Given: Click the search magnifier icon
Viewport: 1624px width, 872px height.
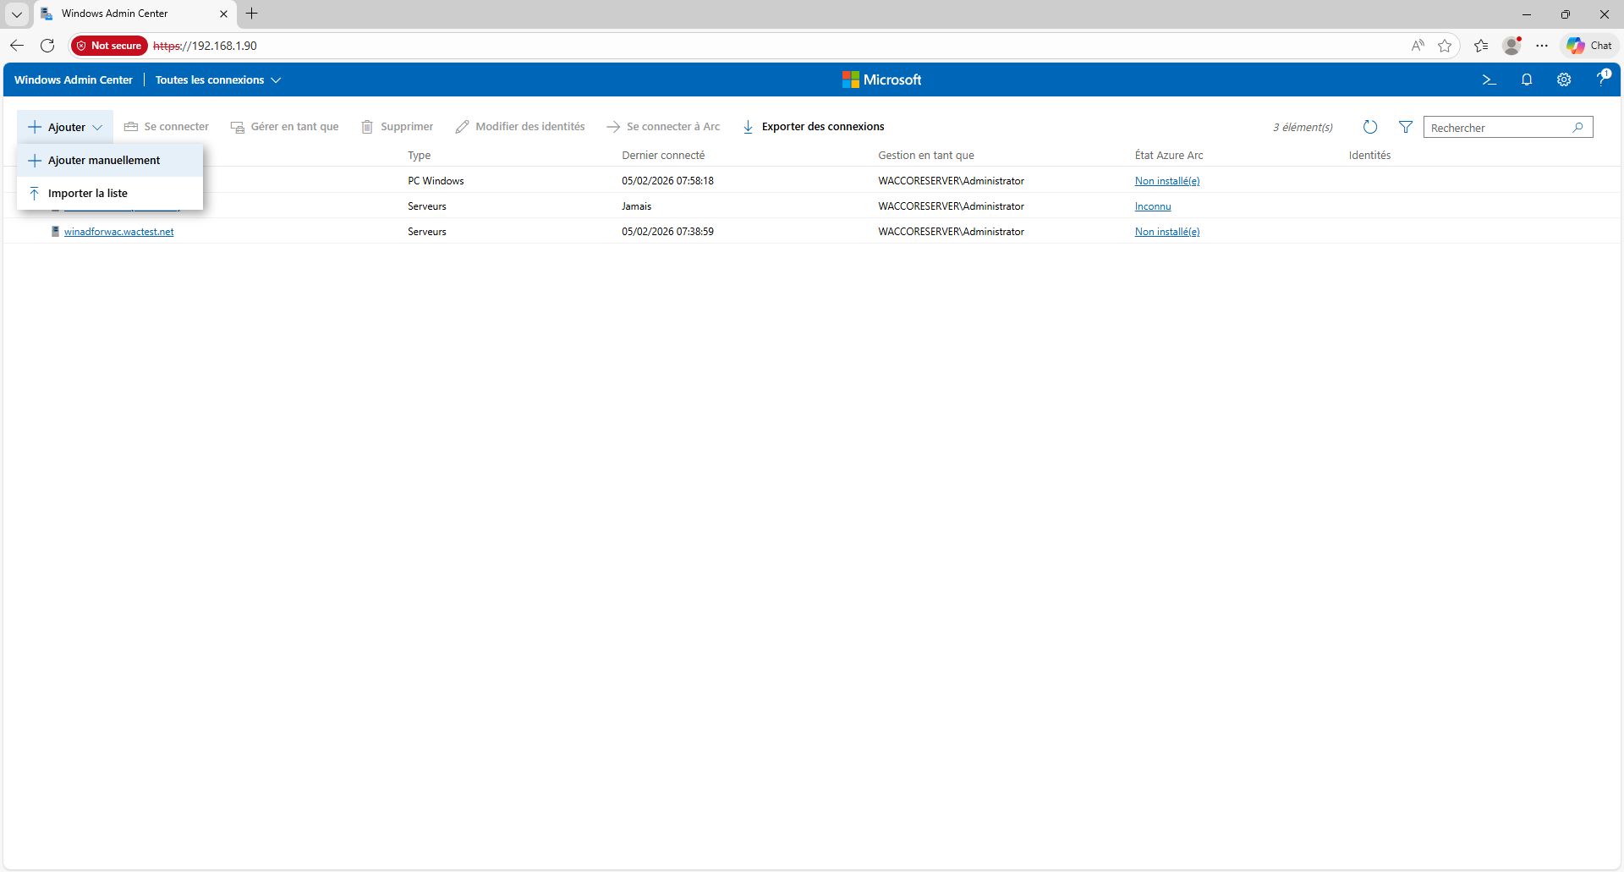Looking at the screenshot, I should (1577, 127).
